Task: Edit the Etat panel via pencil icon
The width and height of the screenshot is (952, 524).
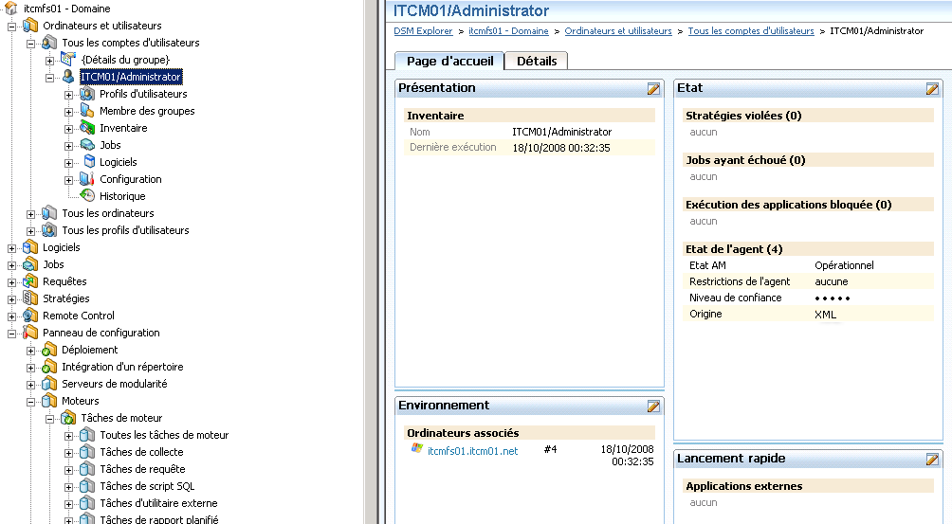Action: pos(932,88)
